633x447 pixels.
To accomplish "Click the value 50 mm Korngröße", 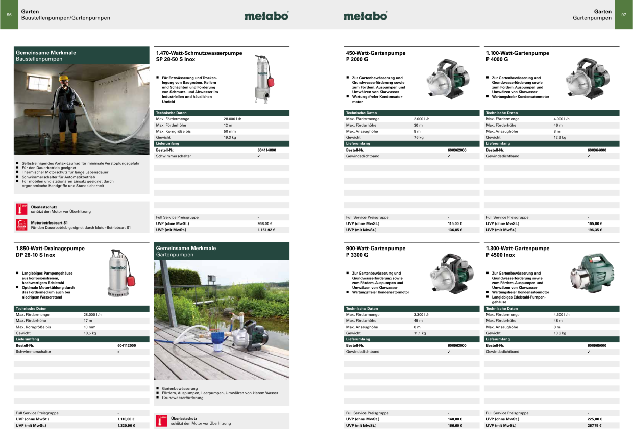I will point(230,131).
